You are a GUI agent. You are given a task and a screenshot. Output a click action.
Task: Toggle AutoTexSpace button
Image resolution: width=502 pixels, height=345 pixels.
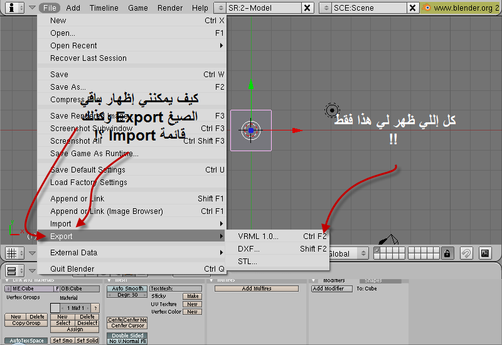point(26,341)
